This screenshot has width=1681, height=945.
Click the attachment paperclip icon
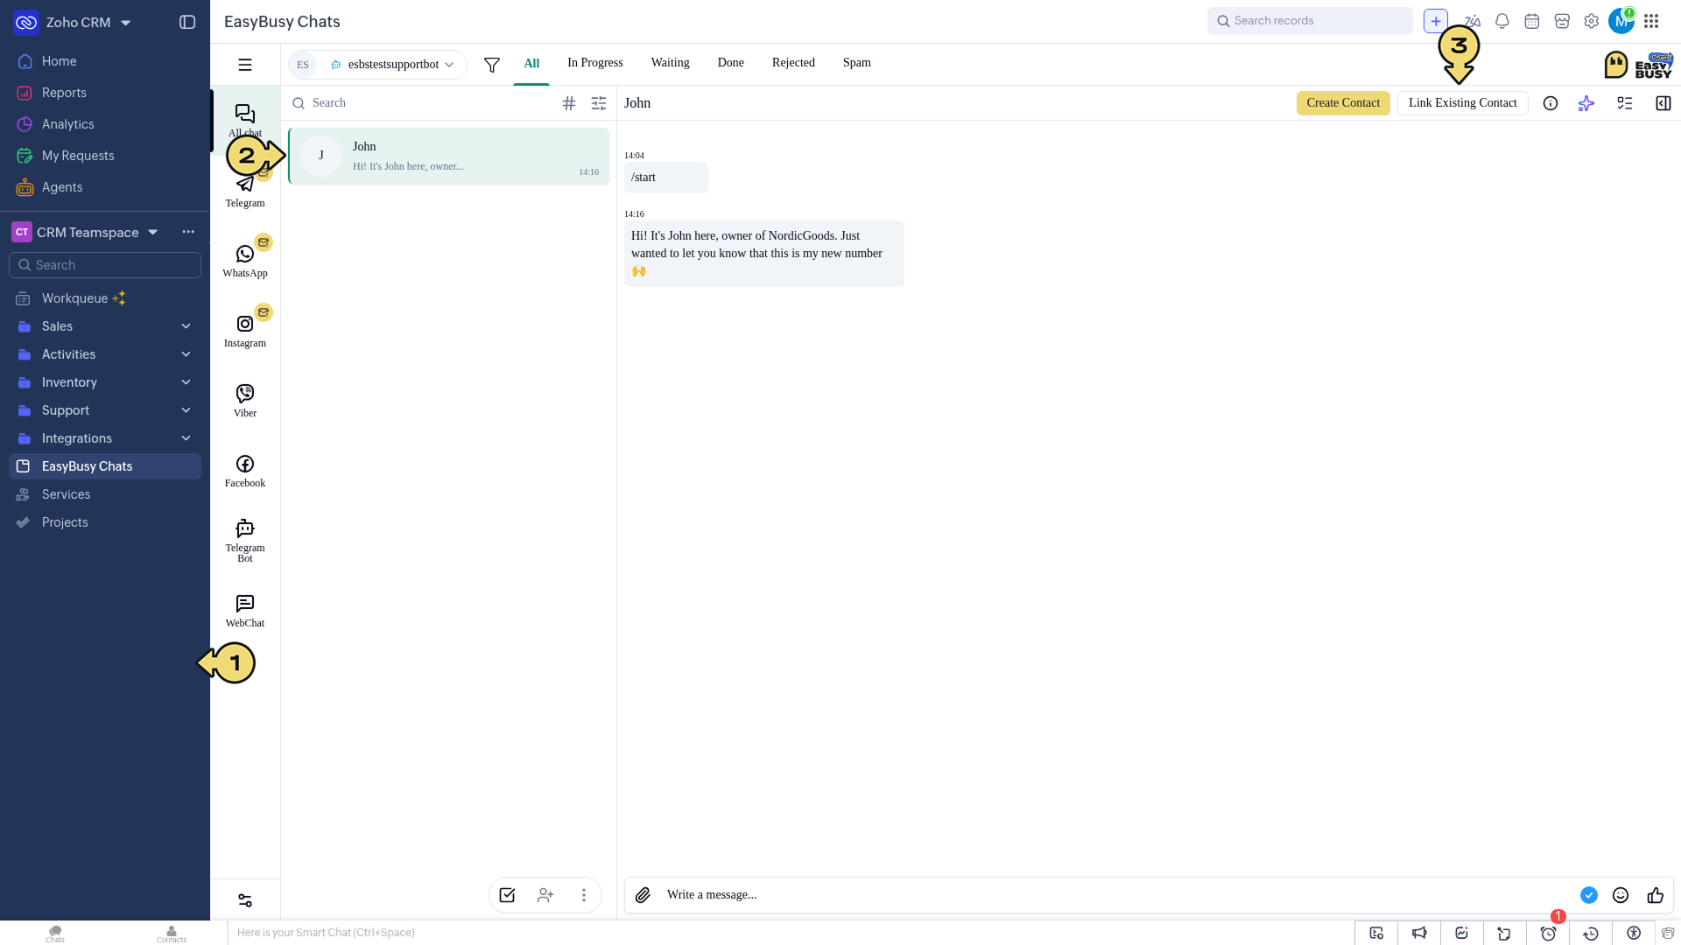point(643,895)
